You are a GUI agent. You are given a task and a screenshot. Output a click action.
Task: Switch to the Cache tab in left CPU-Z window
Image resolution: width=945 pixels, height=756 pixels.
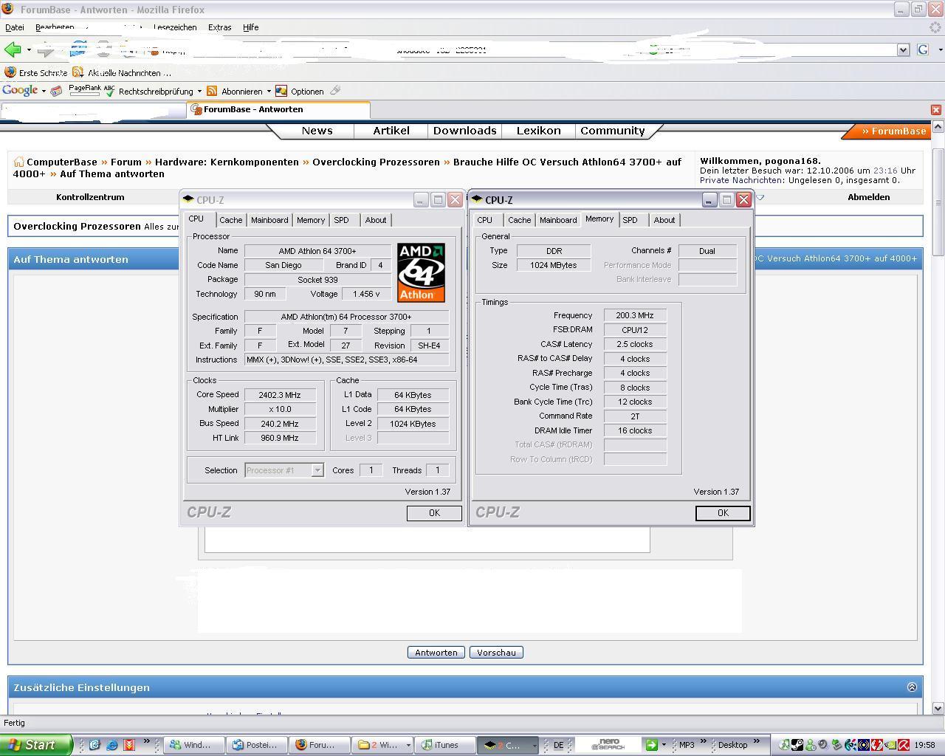(230, 220)
